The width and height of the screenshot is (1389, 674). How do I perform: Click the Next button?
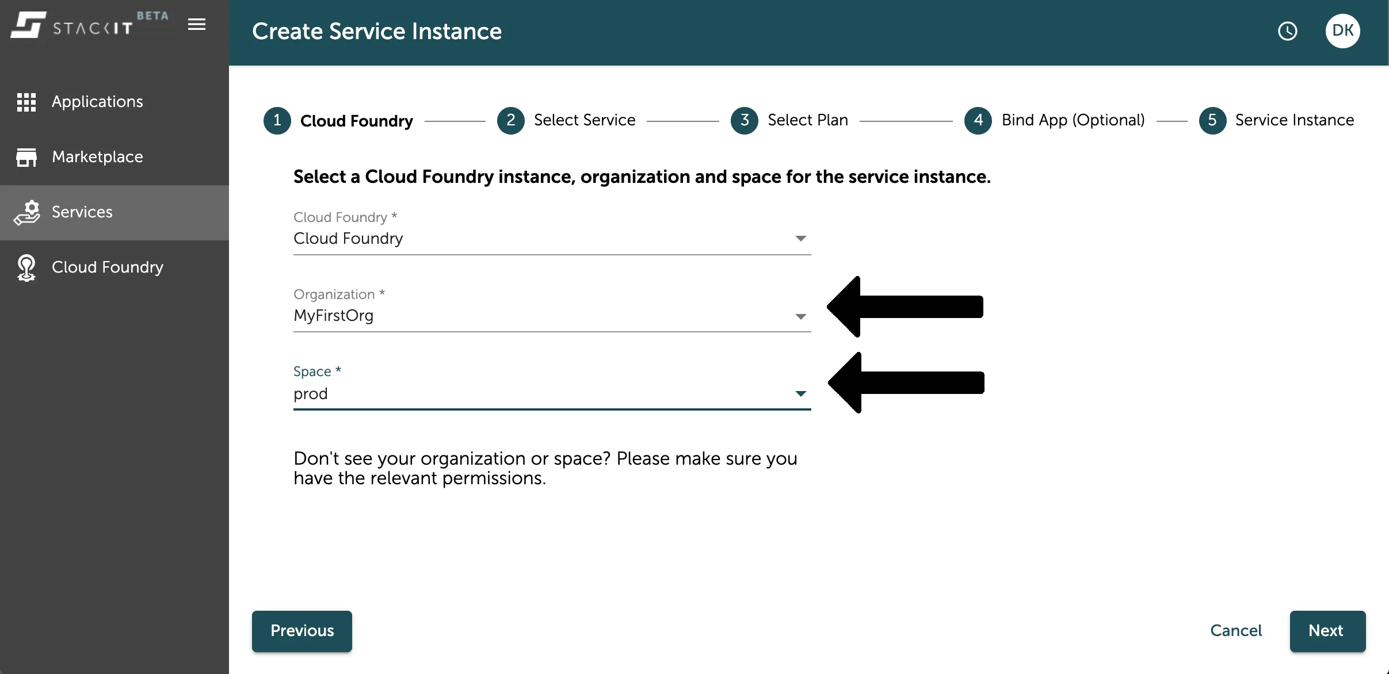pyautogui.click(x=1327, y=631)
